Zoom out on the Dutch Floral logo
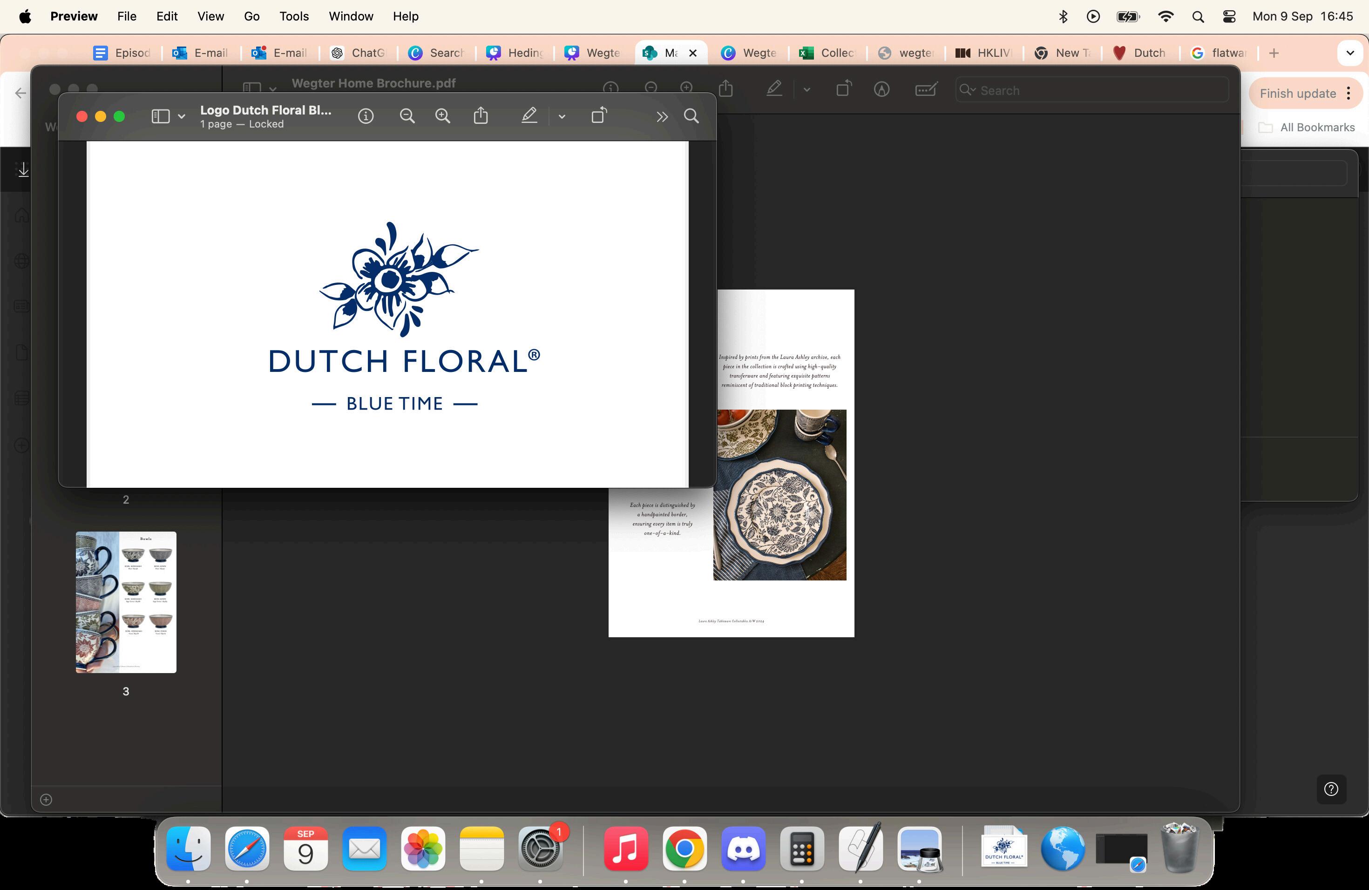The width and height of the screenshot is (1369, 890). 407,117
